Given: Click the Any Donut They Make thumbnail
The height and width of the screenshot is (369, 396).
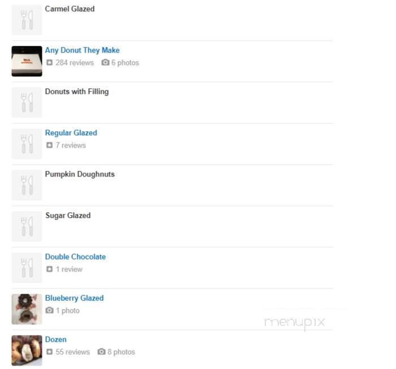Looking at the screenshot, I should click(x=27, y=61).
